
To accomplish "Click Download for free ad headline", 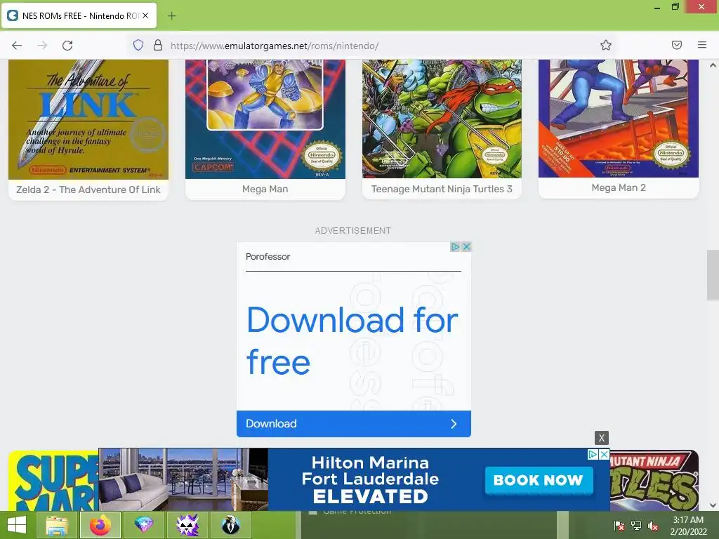I will pos(352,340).
